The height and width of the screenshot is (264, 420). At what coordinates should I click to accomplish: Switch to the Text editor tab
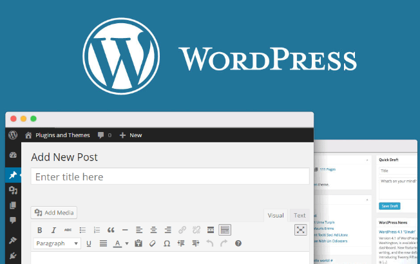(x=300, y=215)
